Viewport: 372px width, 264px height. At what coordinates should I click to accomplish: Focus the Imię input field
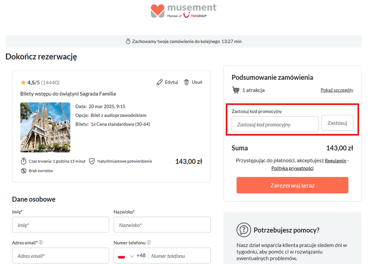60,225
